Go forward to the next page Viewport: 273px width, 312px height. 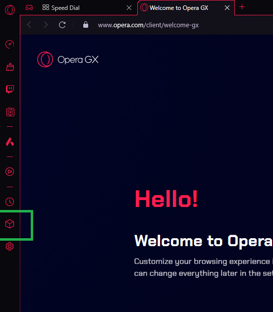46,25
